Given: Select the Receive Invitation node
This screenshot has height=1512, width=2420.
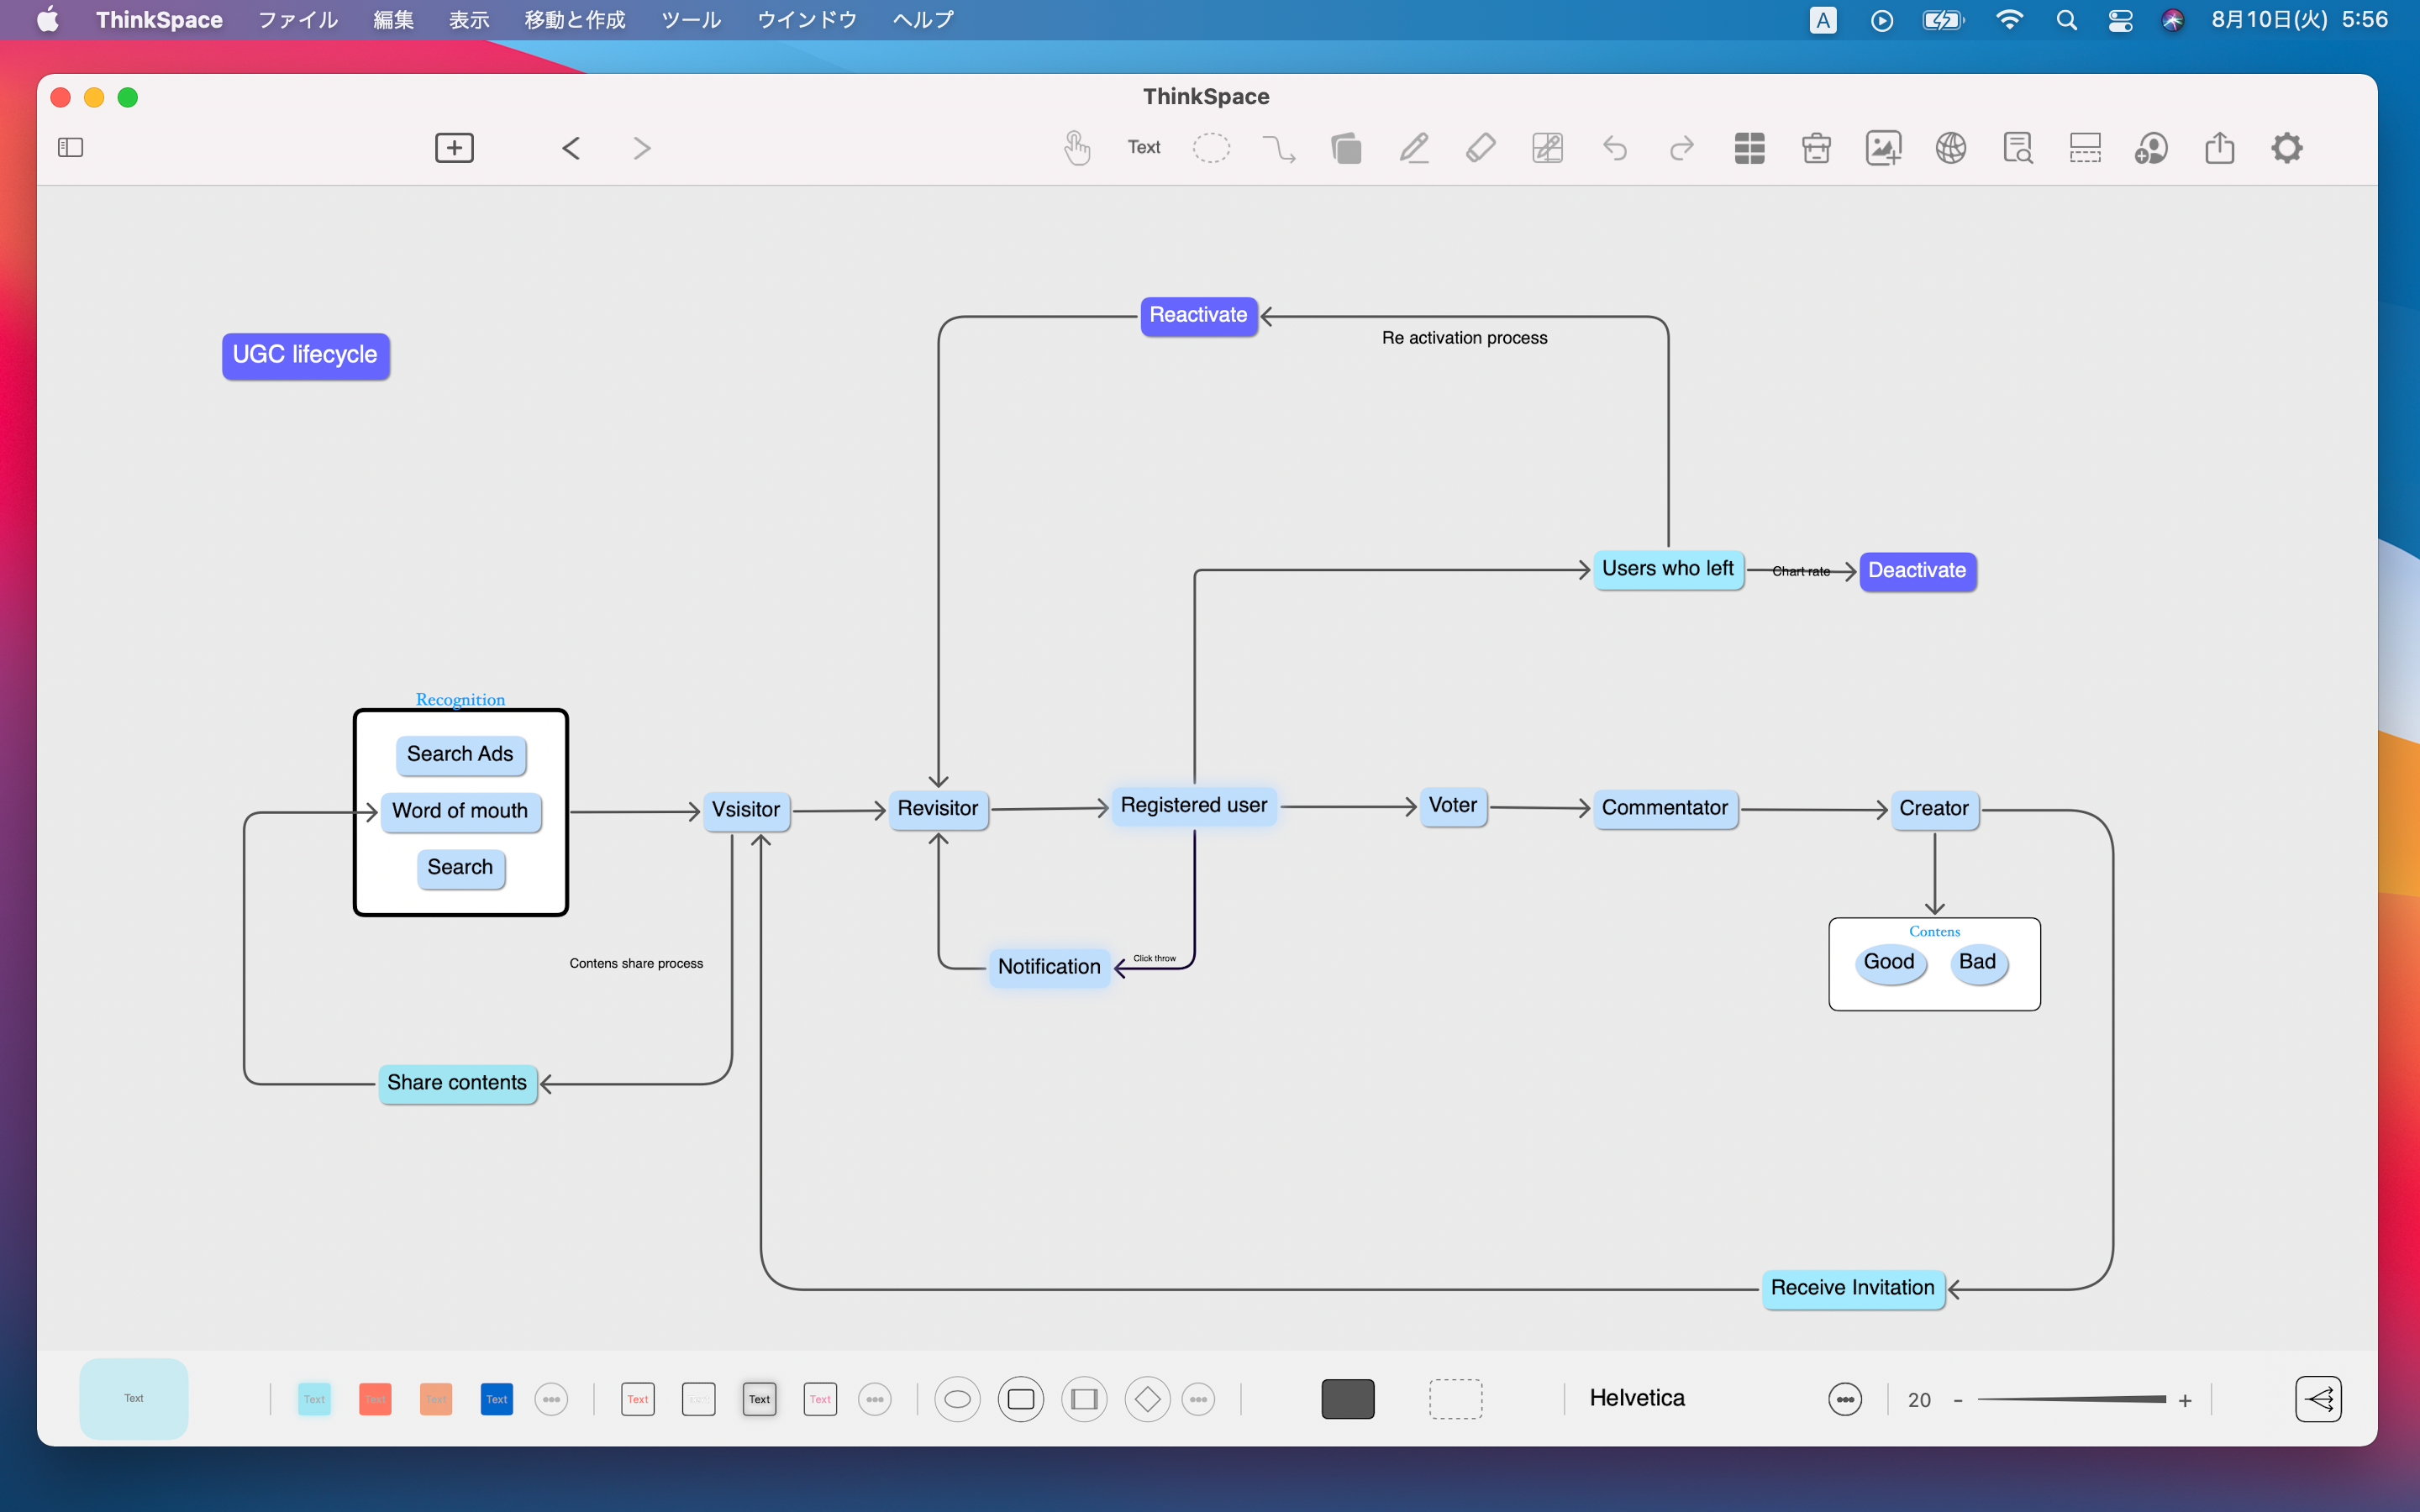Looking at the screenshot, I should click(x=1852, y=1288).
